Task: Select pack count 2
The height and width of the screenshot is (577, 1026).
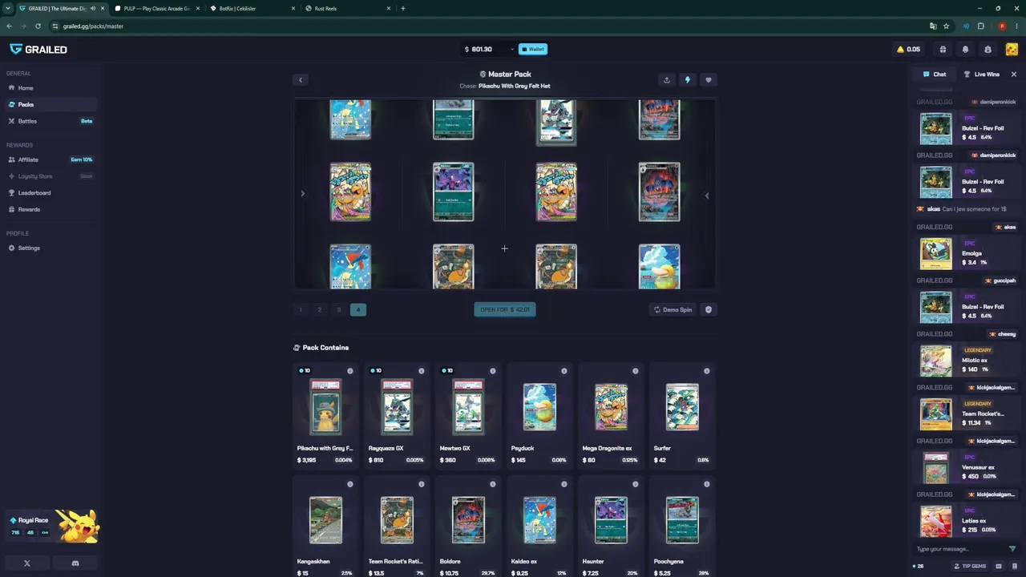Action: (320, 309)
